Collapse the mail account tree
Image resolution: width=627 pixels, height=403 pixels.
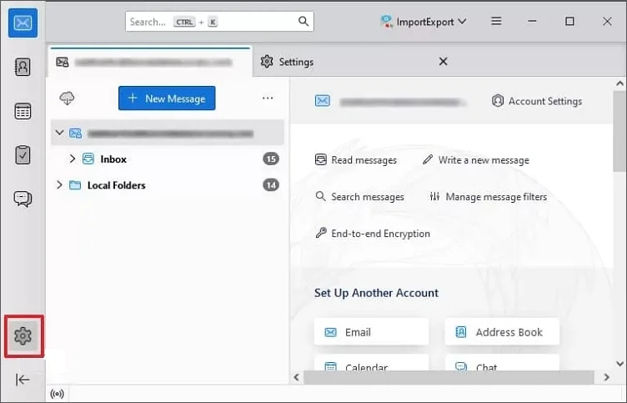coord(59,133)
